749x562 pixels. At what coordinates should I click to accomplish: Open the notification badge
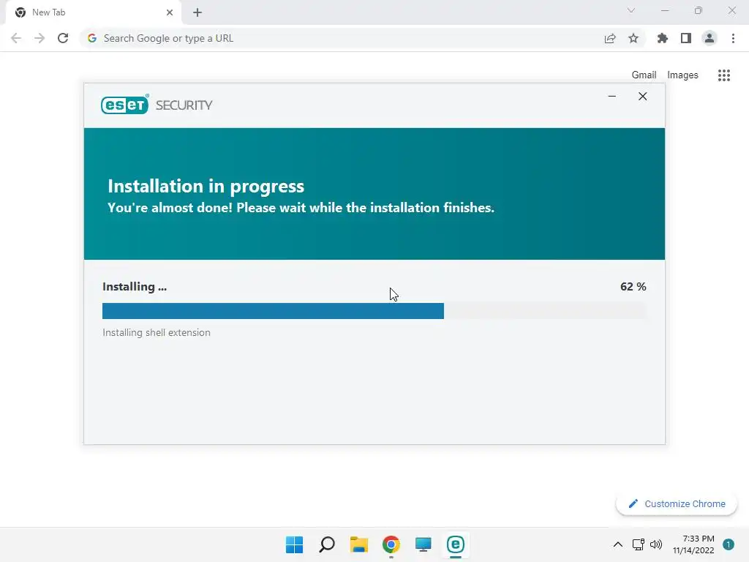pyautogui.click(x=729, y=544)
